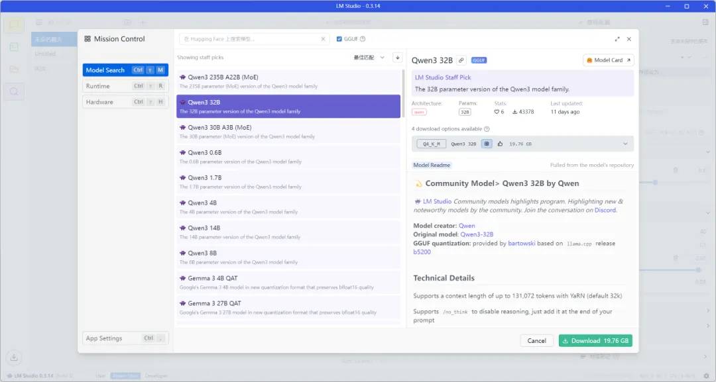Click the qwen architecture tag
Viewport: 716px width, 382px height.
coord(419,112)
